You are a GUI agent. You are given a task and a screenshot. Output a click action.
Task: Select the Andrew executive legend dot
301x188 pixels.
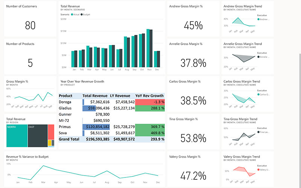tap(258, 19)
